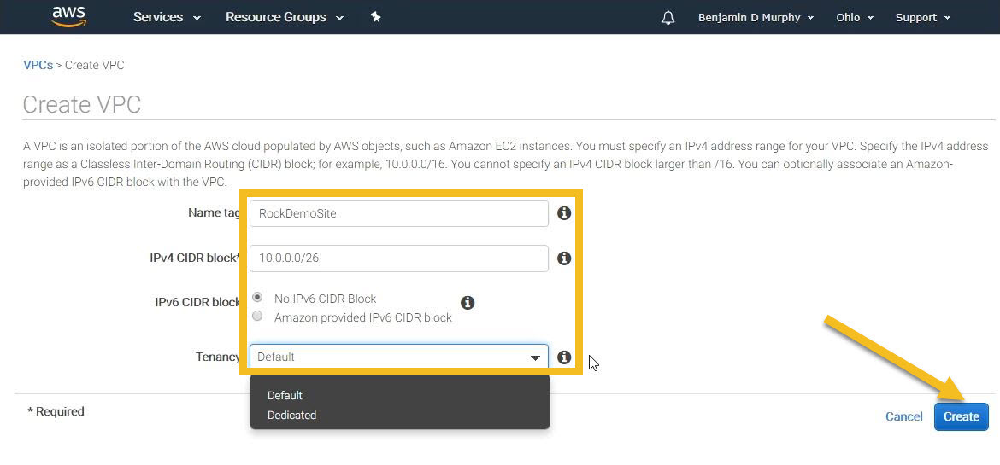Open the notifications bell icon
Viewport: 1000px width, 465px height.
click(x=668, y=17)
